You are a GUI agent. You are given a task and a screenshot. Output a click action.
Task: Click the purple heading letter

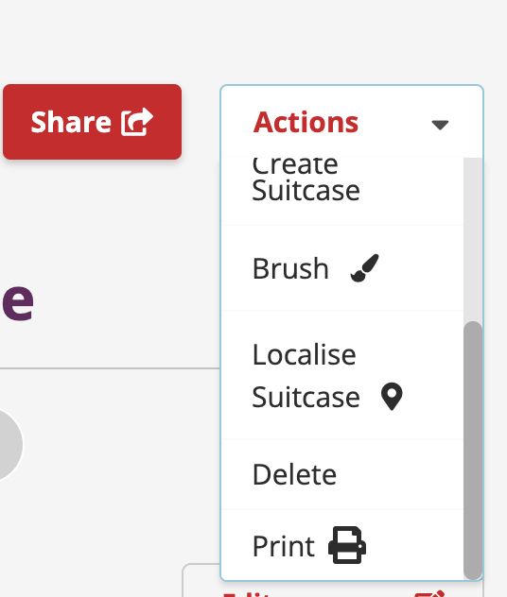click(x=18, y=300)
